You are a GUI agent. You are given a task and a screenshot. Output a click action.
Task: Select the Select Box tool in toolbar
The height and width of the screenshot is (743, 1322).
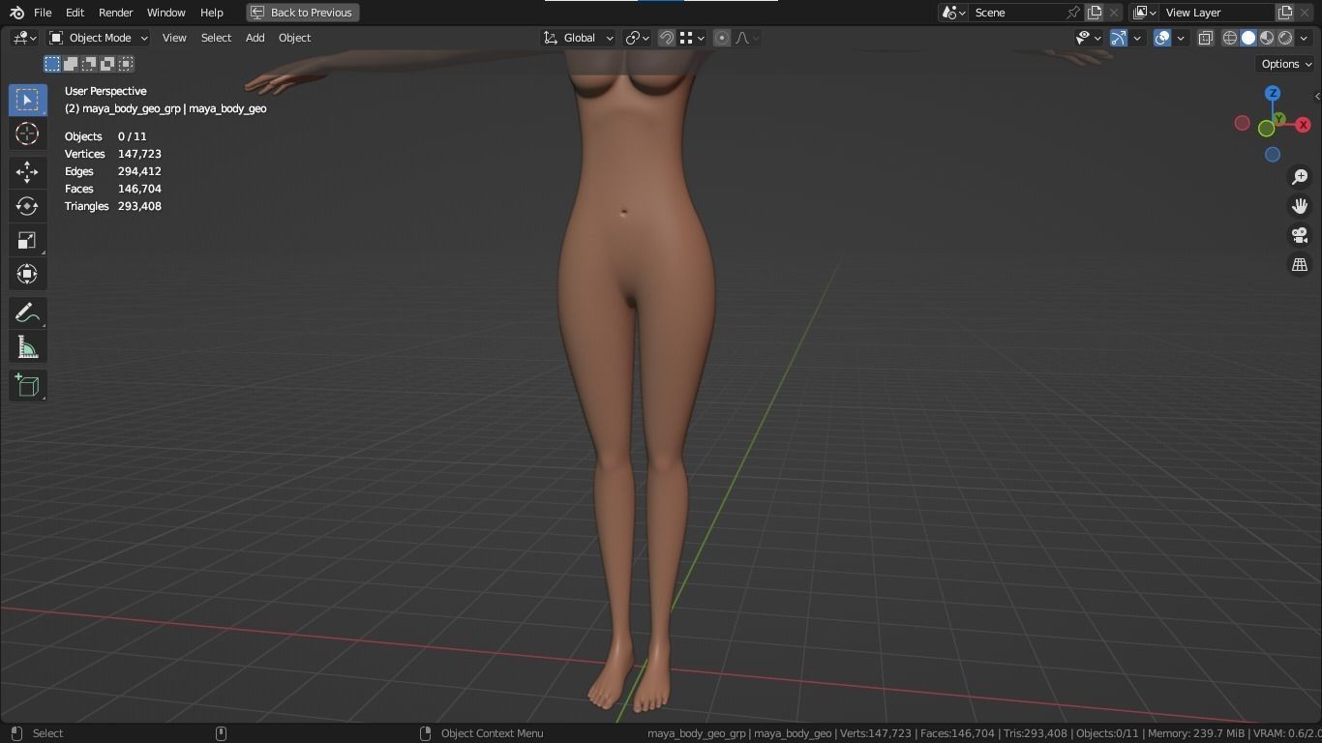pos(27,100)
